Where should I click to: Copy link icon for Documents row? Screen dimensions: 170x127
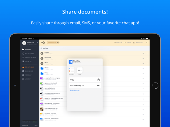143,58
